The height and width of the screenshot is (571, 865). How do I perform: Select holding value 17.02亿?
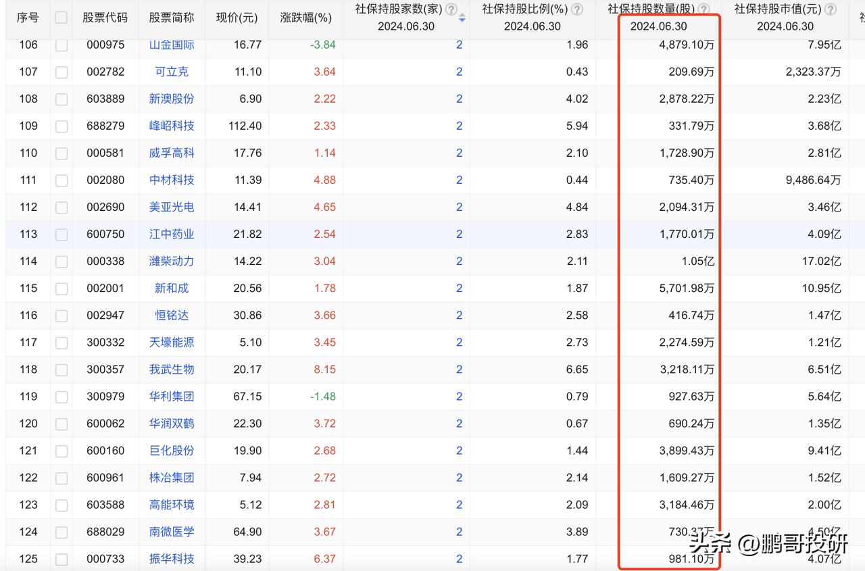click(x=821, y=261)
